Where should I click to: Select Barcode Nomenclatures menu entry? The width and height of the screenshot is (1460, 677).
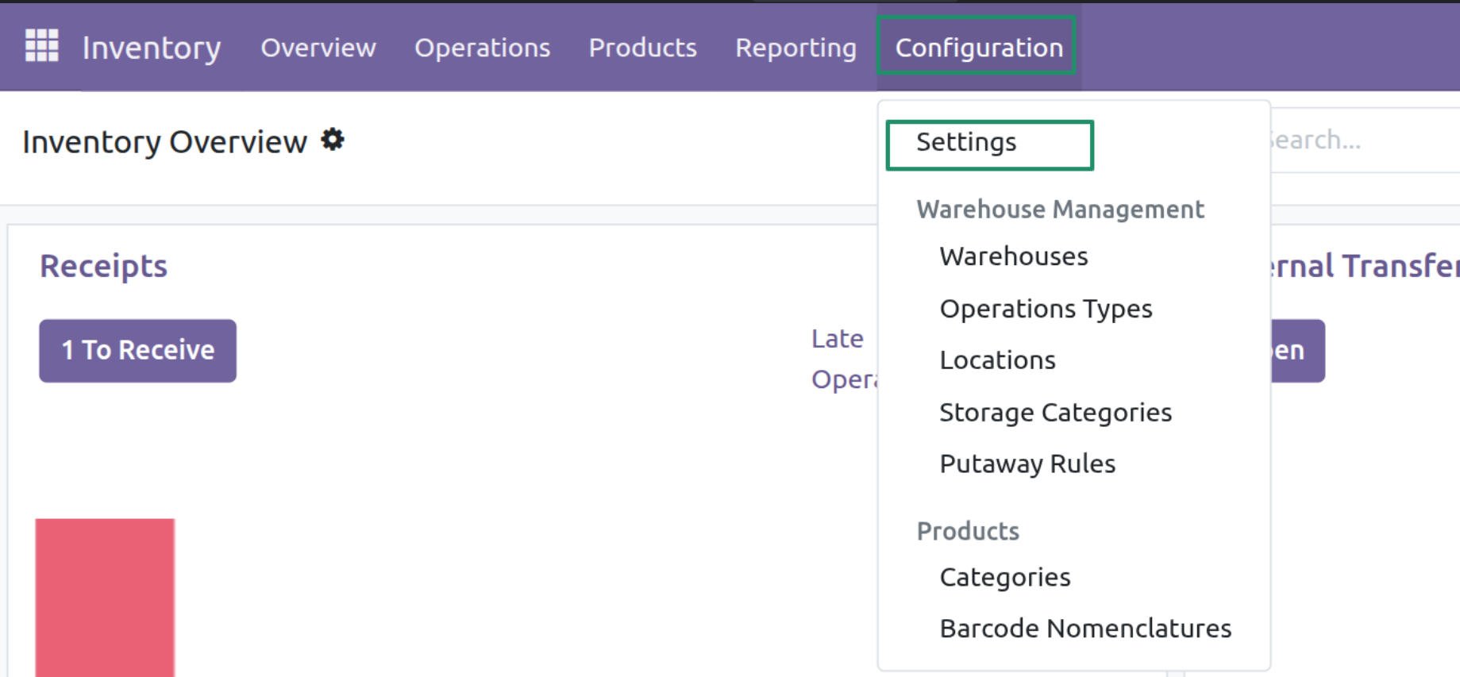(x=1085, y=629)
